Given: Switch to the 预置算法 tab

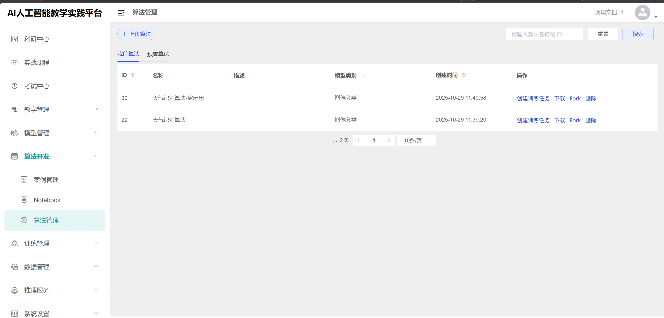Looking at the screenshot, I should click(158, 54).
